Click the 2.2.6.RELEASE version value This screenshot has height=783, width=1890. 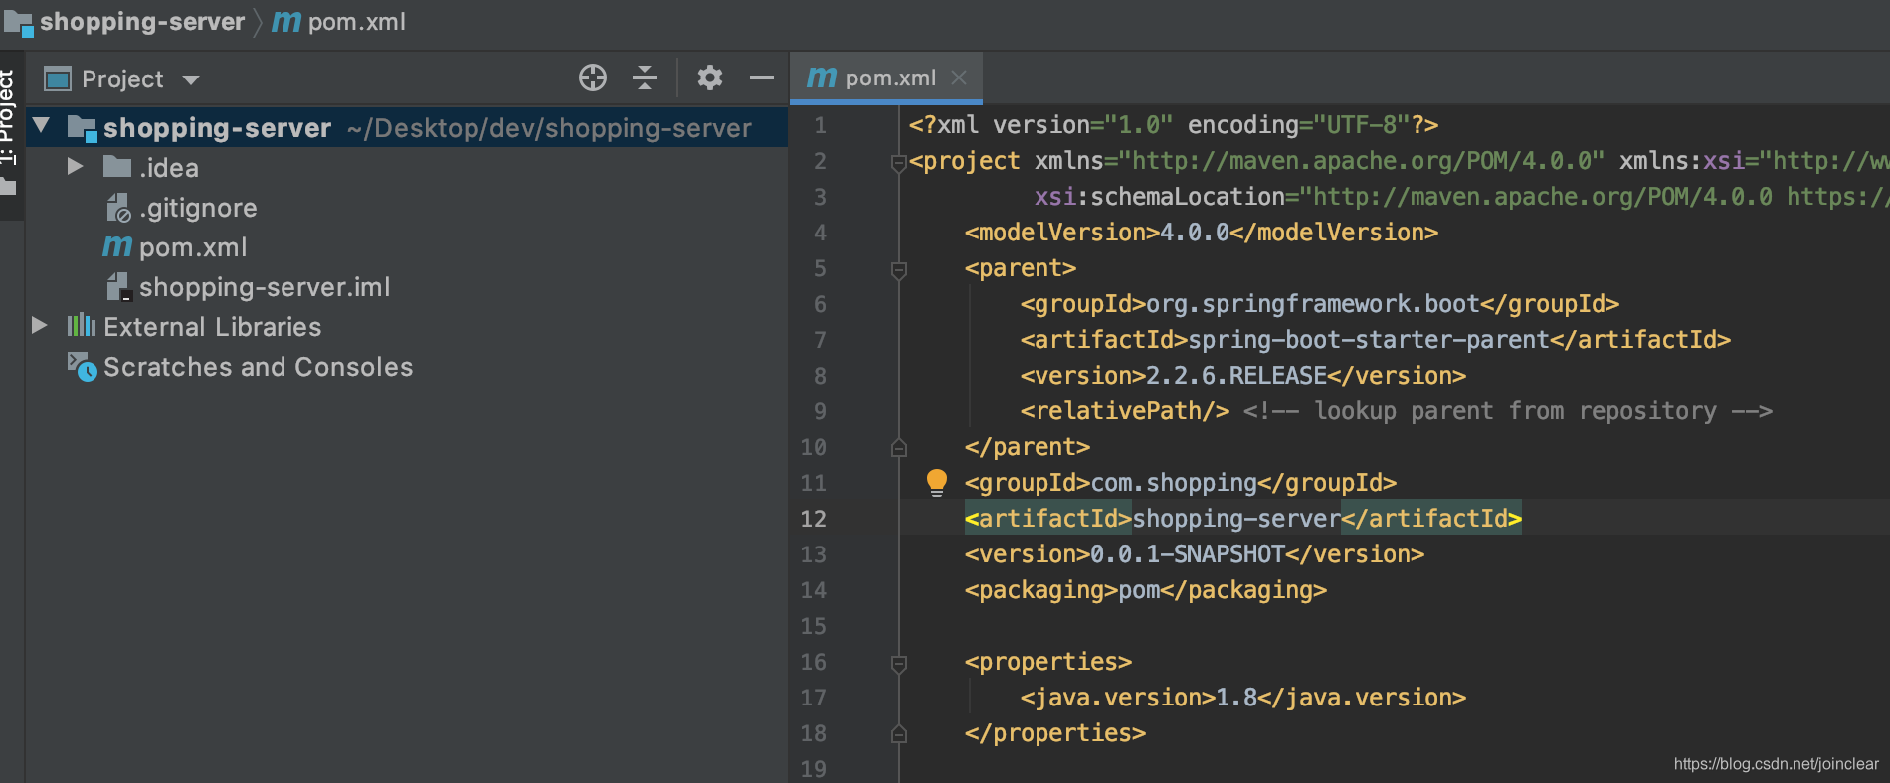[1236, 376]
